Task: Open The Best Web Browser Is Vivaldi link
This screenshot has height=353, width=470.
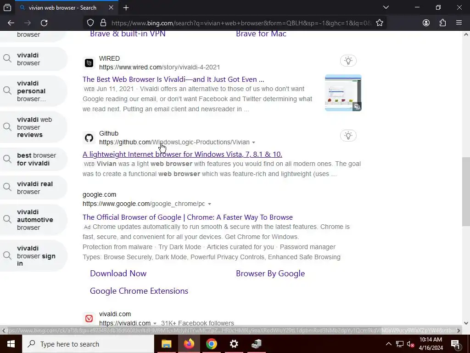Action: 173,79
